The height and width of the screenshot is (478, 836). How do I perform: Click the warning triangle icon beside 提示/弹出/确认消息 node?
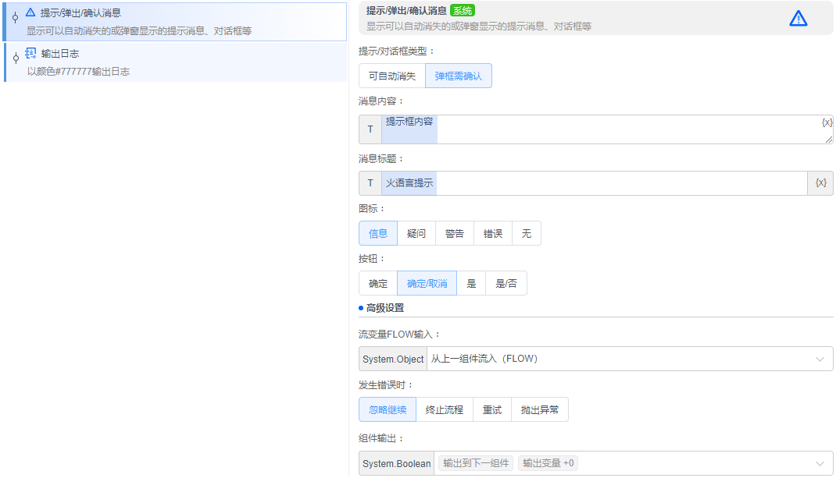pos(30,11)
